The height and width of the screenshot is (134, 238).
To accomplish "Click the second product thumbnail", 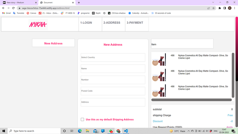I will [159, 75].
